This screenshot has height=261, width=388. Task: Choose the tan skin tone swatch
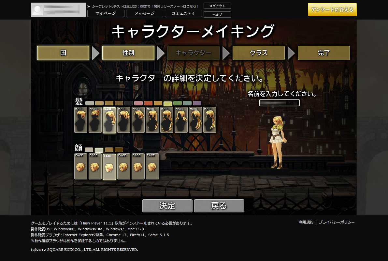click(109, 150)
